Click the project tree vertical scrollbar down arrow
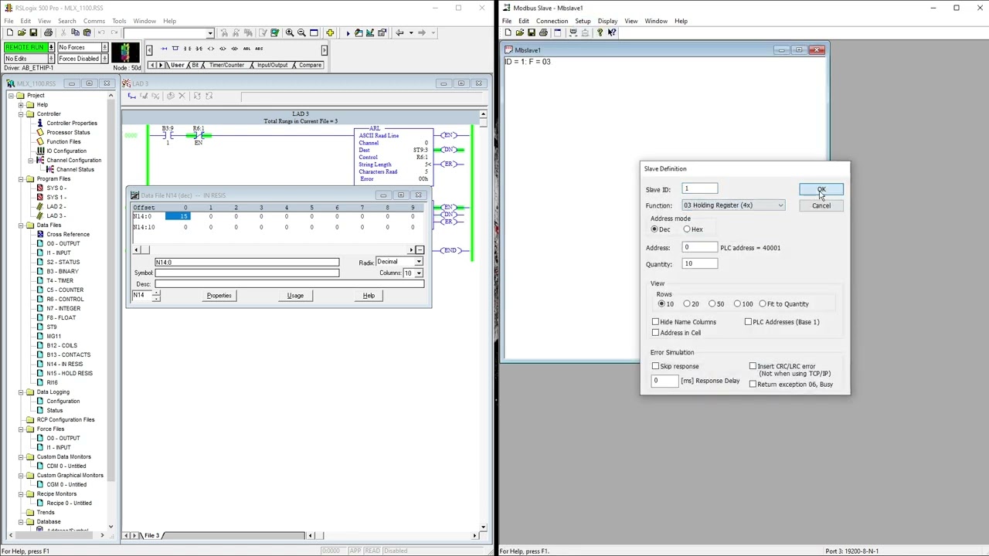The width and height of the screenshot is (989, 556). [110, 527]
